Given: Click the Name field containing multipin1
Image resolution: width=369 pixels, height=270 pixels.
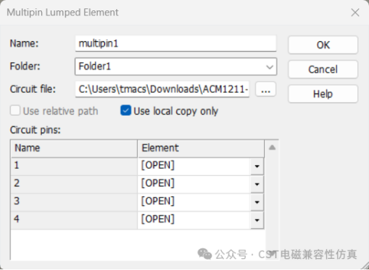Looking at the screenshot, I should click(x=175, y=43).
